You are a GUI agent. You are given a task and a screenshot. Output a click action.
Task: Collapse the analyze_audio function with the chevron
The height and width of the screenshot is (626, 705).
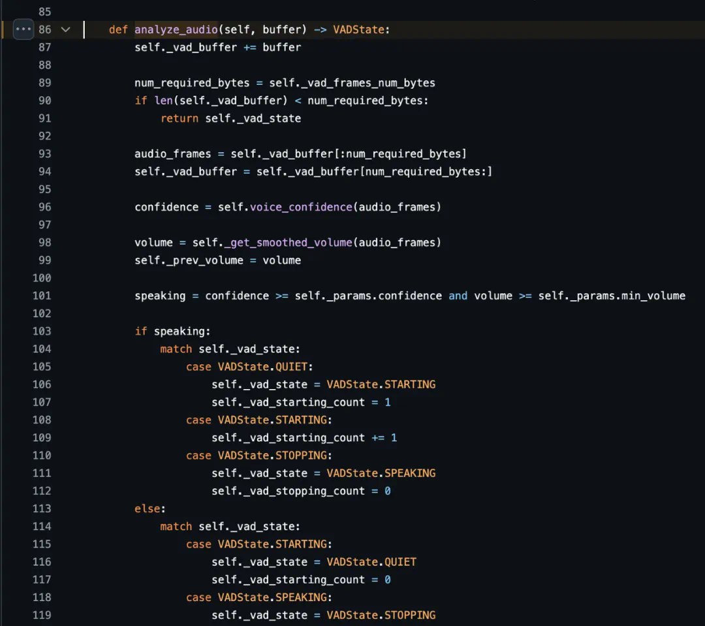(65, 29)
